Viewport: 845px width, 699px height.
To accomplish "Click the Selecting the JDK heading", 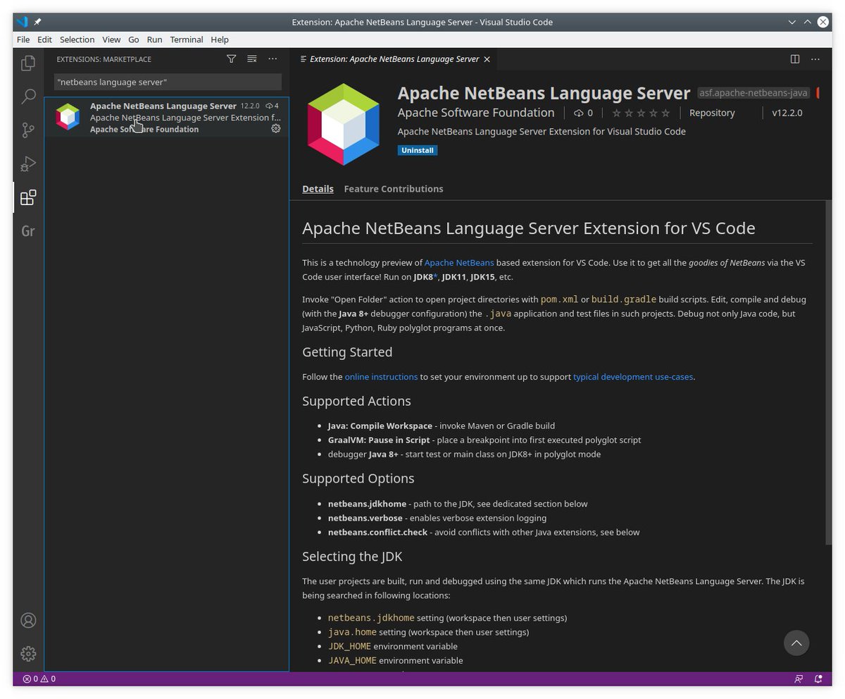I will pyautogui.click(x=352, y=556).
